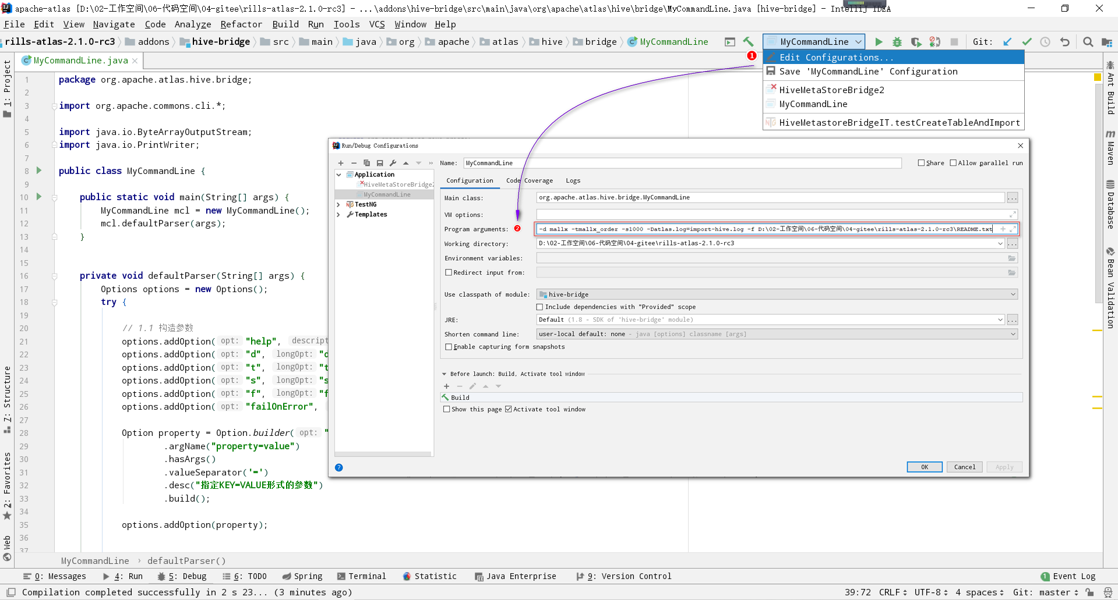Open Search Everywhere magnifier icon
Image resolution: width=1118 pixels, height=600 pixels.
(1088, 42)
